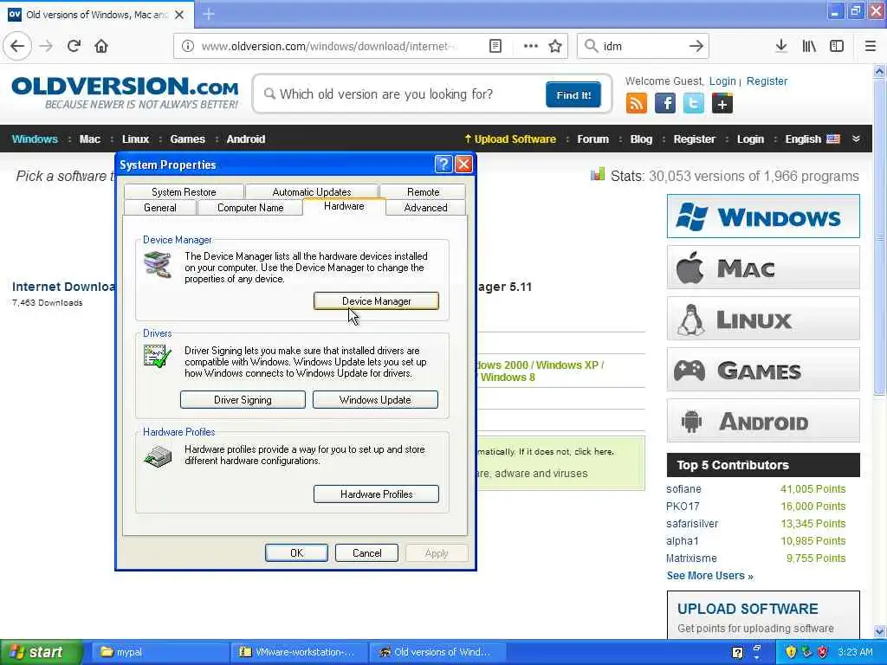Click the System Properties help question icon
This screenshot has width=887, height=665.
coord(443,165)
